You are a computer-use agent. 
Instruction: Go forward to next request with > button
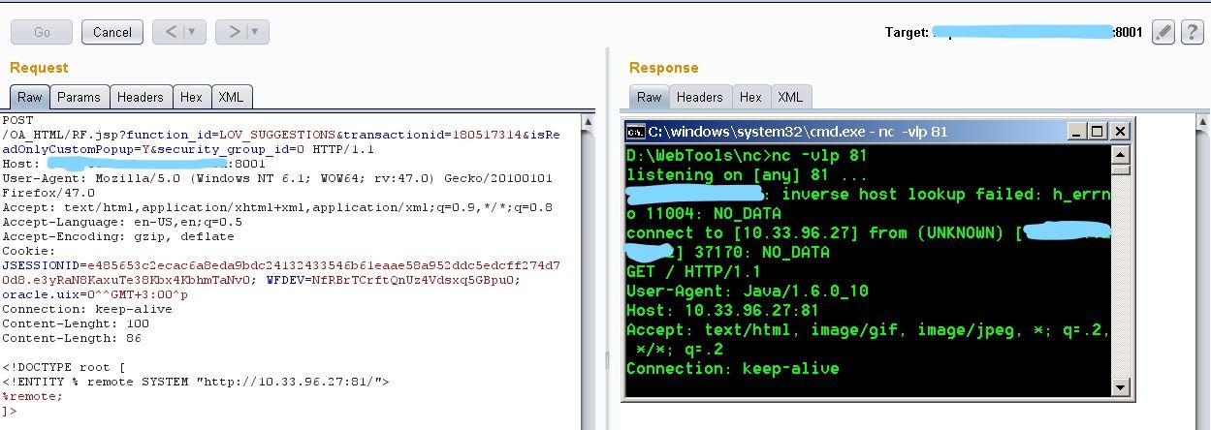[x=233, y=32]
